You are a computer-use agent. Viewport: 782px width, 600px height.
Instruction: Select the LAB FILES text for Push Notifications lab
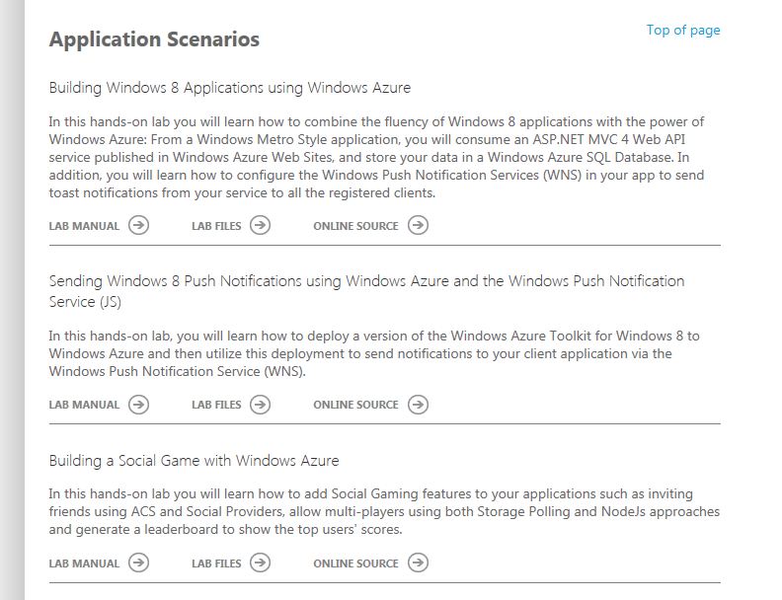216,406
